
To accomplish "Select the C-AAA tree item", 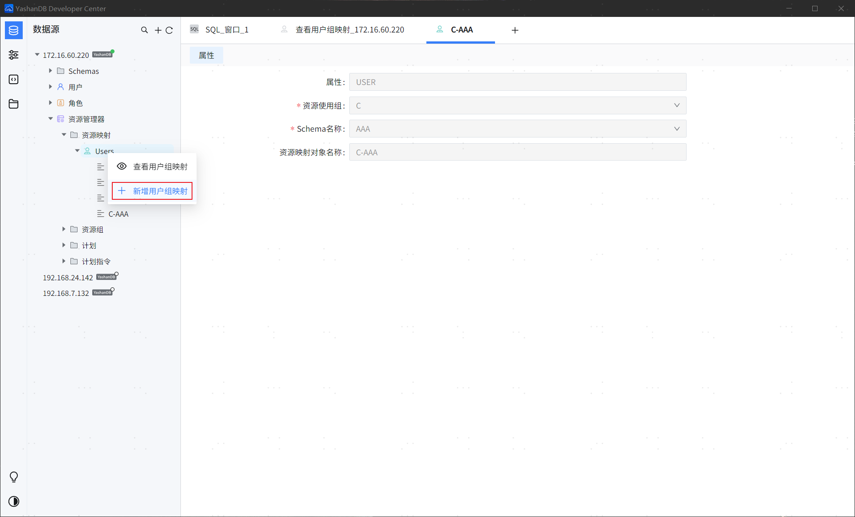I will [x=119, y=214].
